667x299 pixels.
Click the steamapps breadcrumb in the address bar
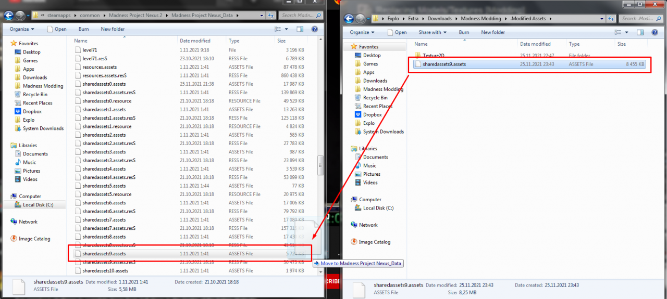point(59,16)
